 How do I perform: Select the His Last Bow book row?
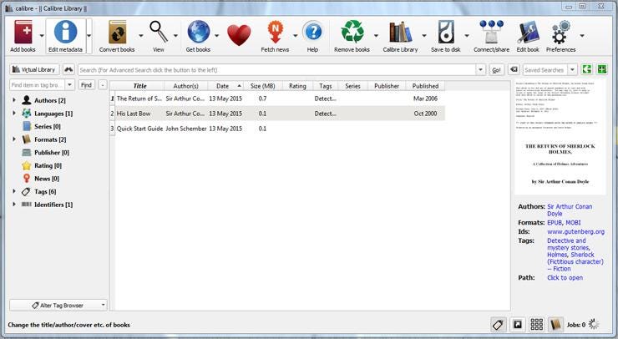click(x=277, y=113)
